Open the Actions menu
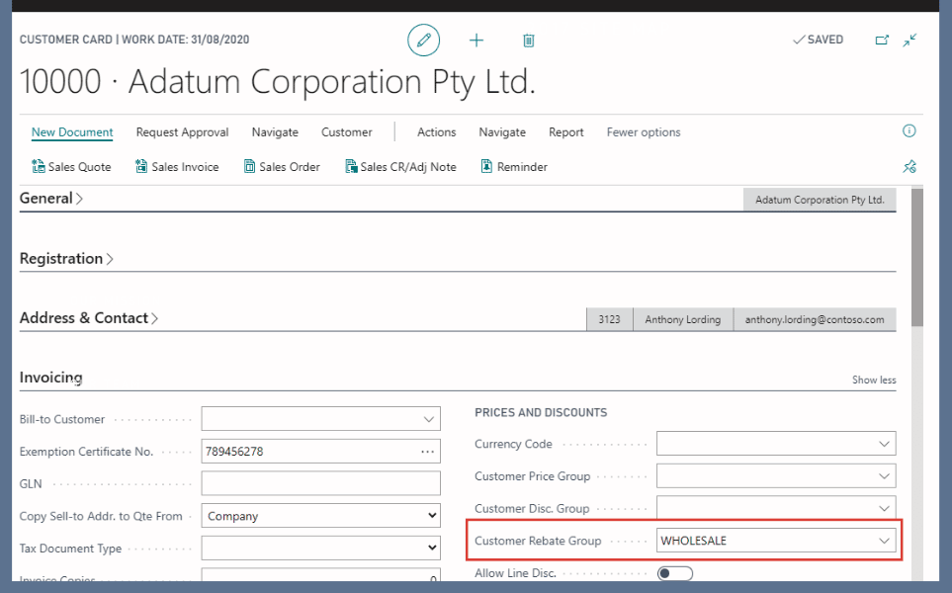 437,132
